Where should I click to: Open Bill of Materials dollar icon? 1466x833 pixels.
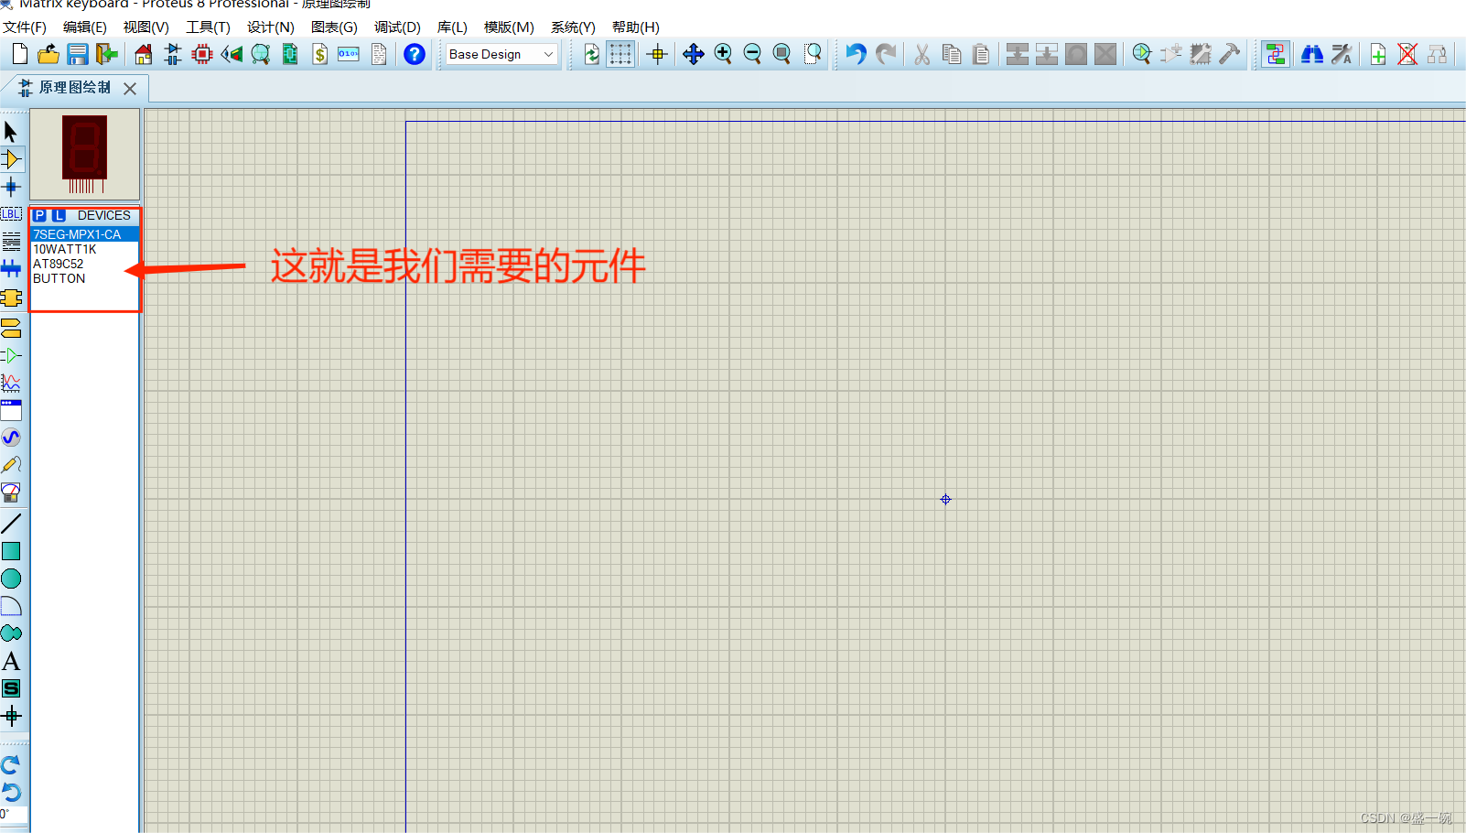(319, 54)
